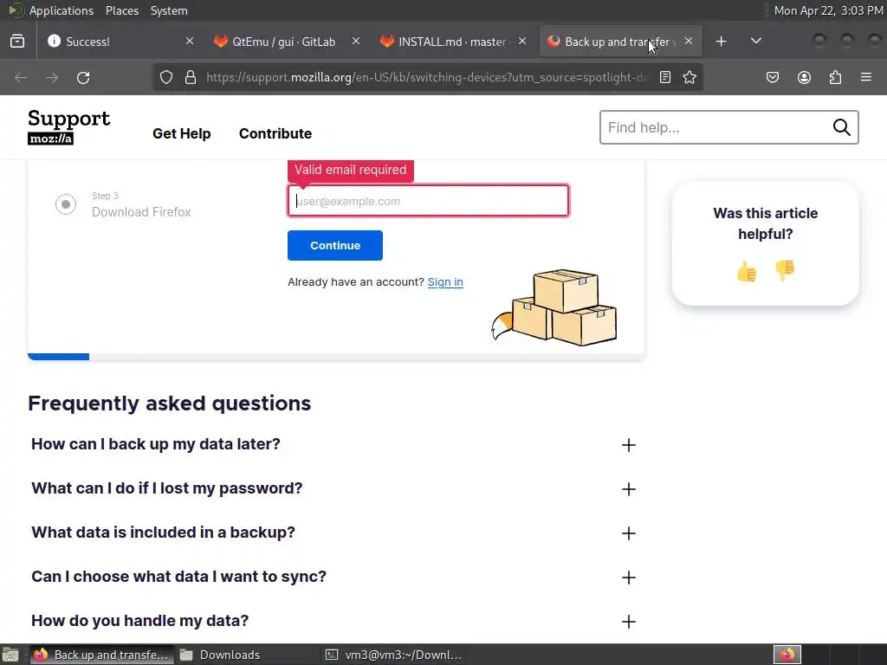Viewport: 887px width, 665px height.
Task: Reload the current page
Action: [x=83, y=77]
